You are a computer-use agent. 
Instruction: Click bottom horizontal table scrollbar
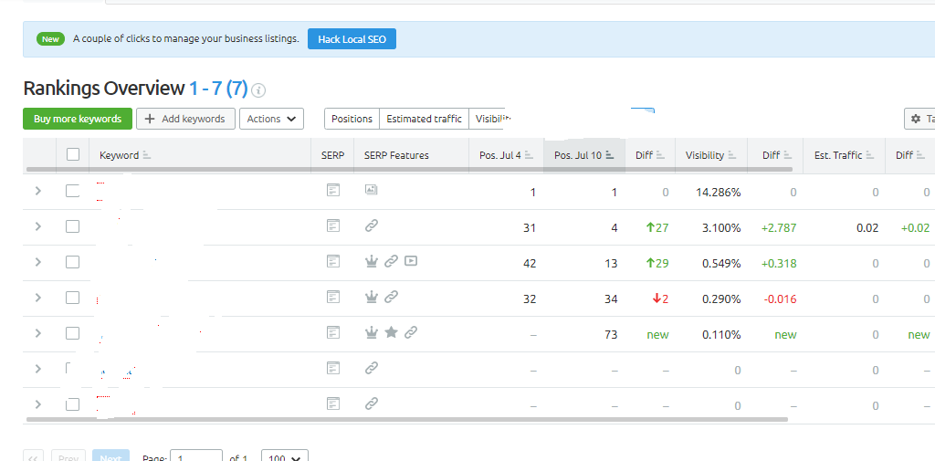coord(407,419)
